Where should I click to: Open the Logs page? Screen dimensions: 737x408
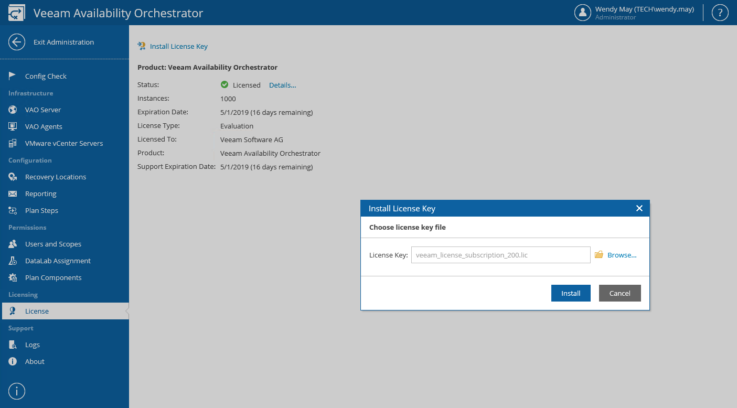coord(32,345)
